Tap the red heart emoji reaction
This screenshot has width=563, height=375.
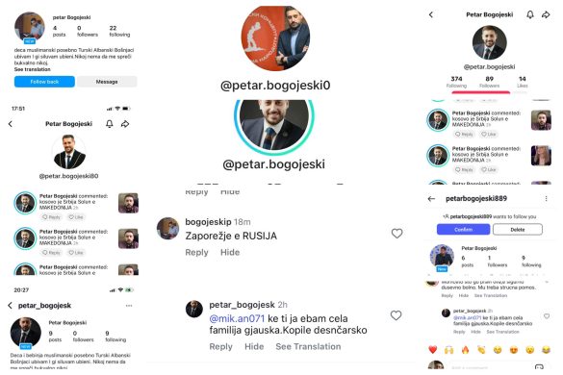tap(433, 349)
